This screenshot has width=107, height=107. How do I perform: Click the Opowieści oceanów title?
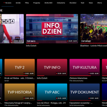(81, 103)
